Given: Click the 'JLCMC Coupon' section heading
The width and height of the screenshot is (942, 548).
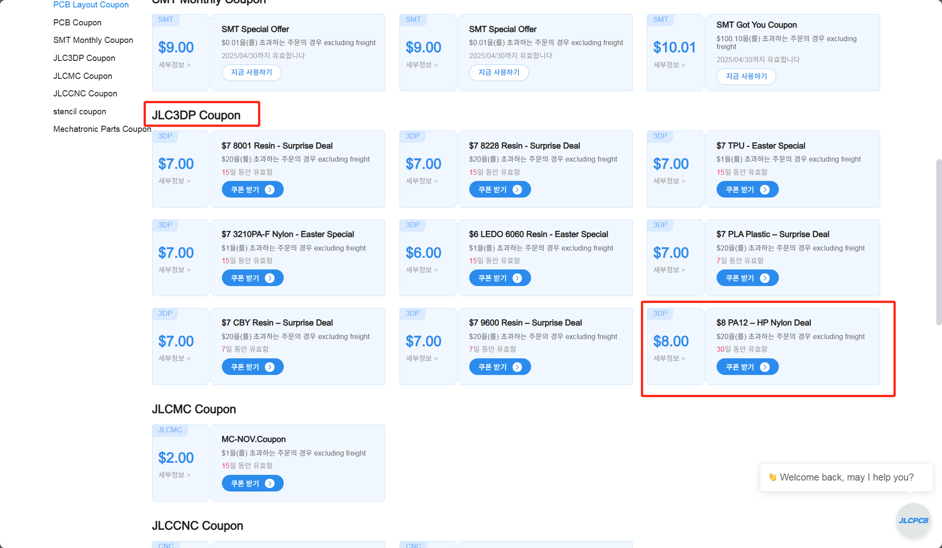Looking at the screenshot, I should [x=194, y=409].
